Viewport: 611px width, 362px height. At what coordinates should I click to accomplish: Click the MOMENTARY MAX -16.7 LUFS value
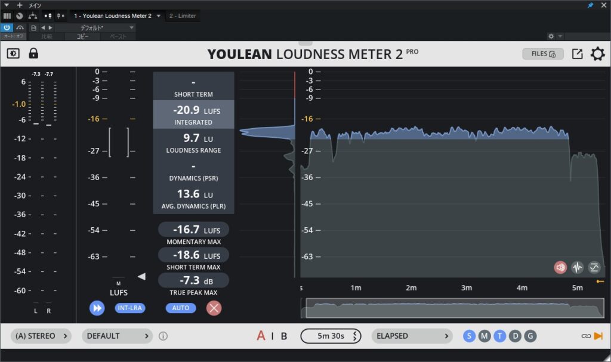click(194, 230)
